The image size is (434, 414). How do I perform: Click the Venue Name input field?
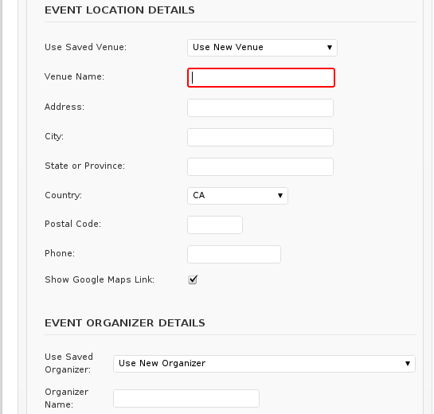pyautogui.click(x=261, y=77)
